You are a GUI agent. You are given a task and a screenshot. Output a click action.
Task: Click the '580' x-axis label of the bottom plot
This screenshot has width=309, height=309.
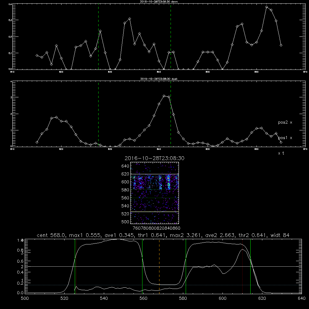pyautogui.click(x=183, y=298)
